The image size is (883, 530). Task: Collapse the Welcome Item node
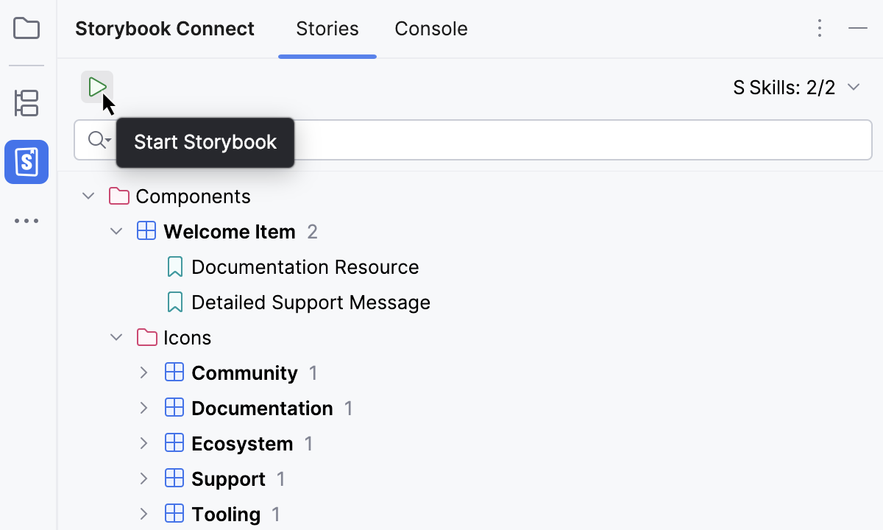116,232
